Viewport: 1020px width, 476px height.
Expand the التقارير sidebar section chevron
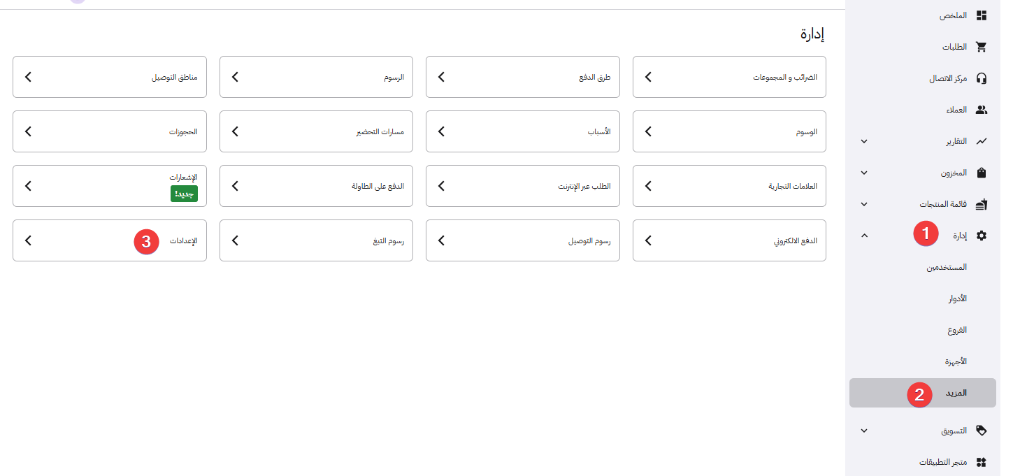[864, 141]
